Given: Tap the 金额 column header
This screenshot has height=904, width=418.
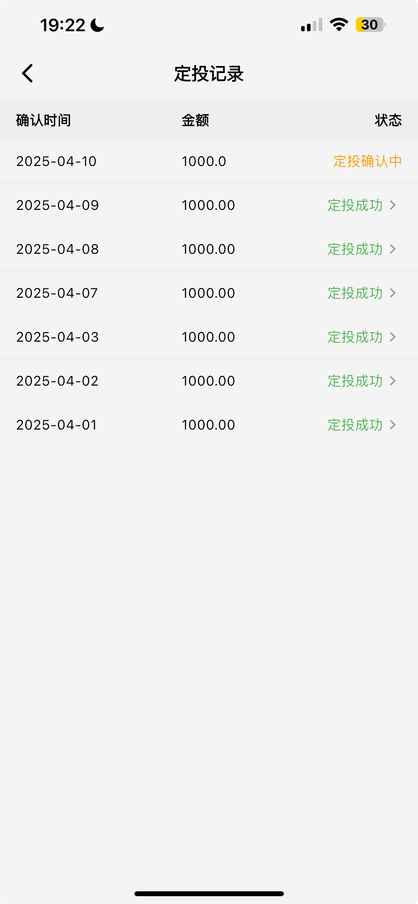Looking at the screenshot, I should [x=195, y=120].
